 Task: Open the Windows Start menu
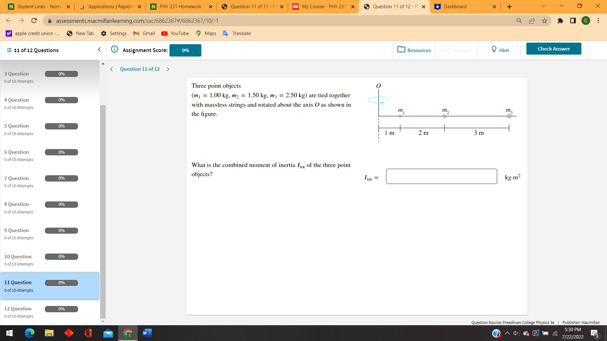point(9,333)
